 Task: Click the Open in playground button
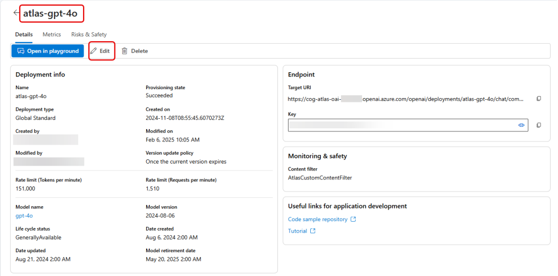point(48,51)
